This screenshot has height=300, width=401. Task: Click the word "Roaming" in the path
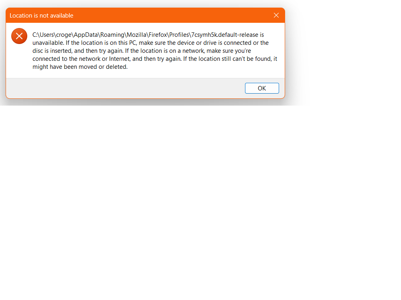(x=112, y=35)
